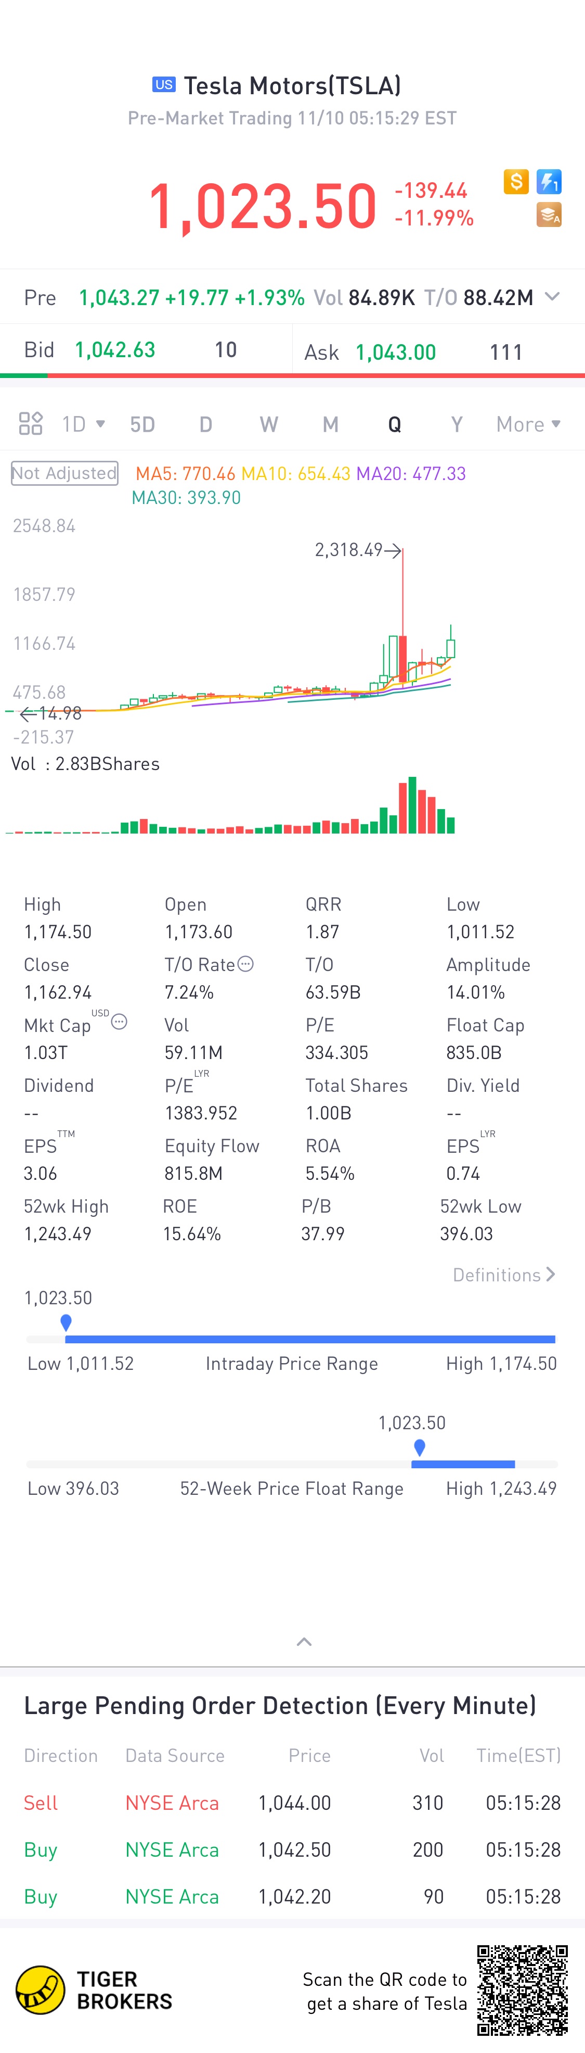585x2053 pixels.
Task: Collapse the stats panel with up chevron
Action: 304,1642
